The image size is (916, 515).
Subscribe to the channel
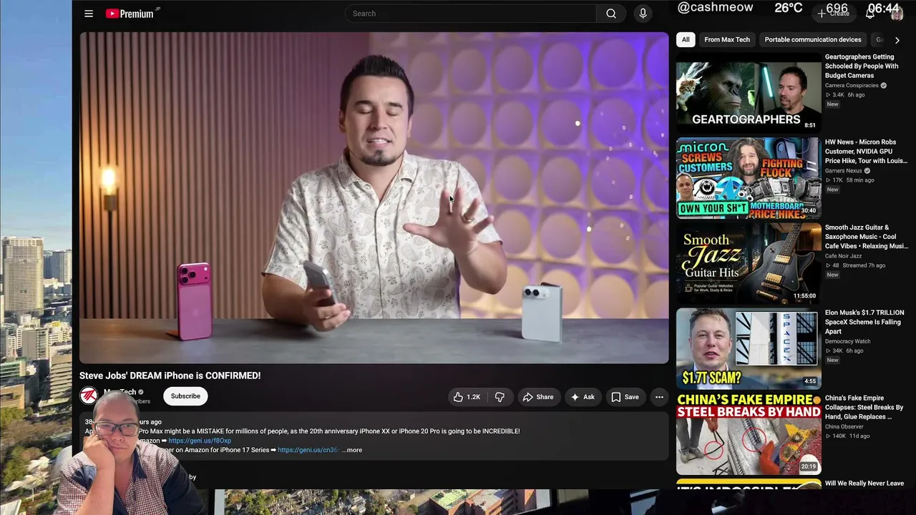point(185,396)
